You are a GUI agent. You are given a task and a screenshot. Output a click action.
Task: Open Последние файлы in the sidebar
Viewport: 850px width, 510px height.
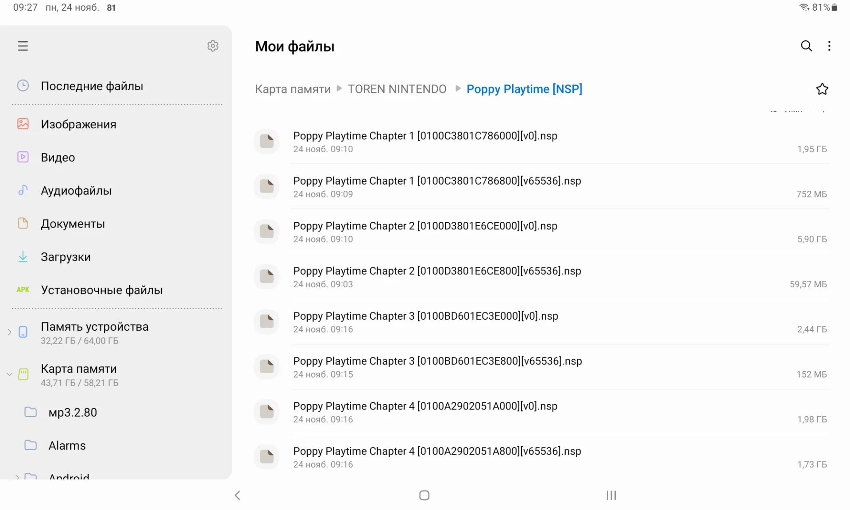92,86
